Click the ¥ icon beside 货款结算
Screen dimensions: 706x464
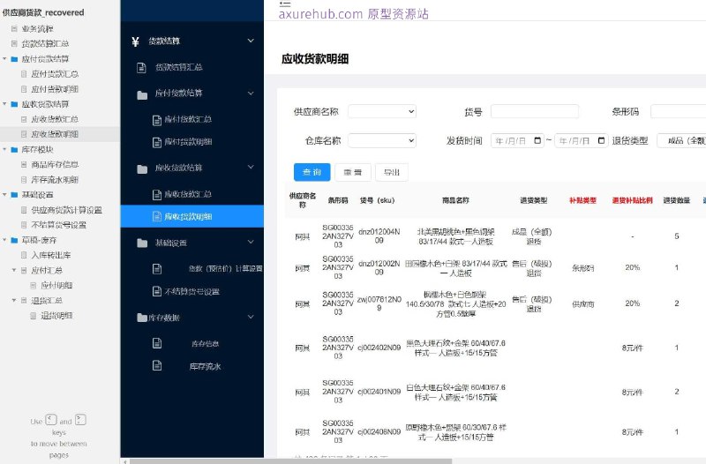click(x=135, y=41)
